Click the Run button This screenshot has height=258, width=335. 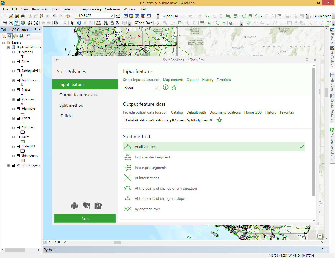pyautogui.click(x=85, y=219)
